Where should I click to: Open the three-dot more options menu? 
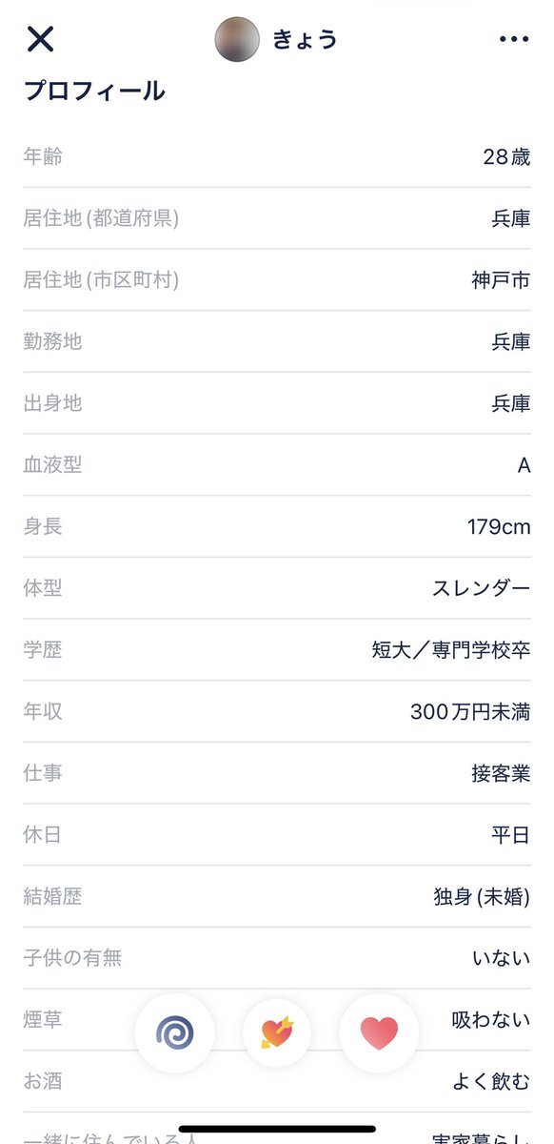513,39
